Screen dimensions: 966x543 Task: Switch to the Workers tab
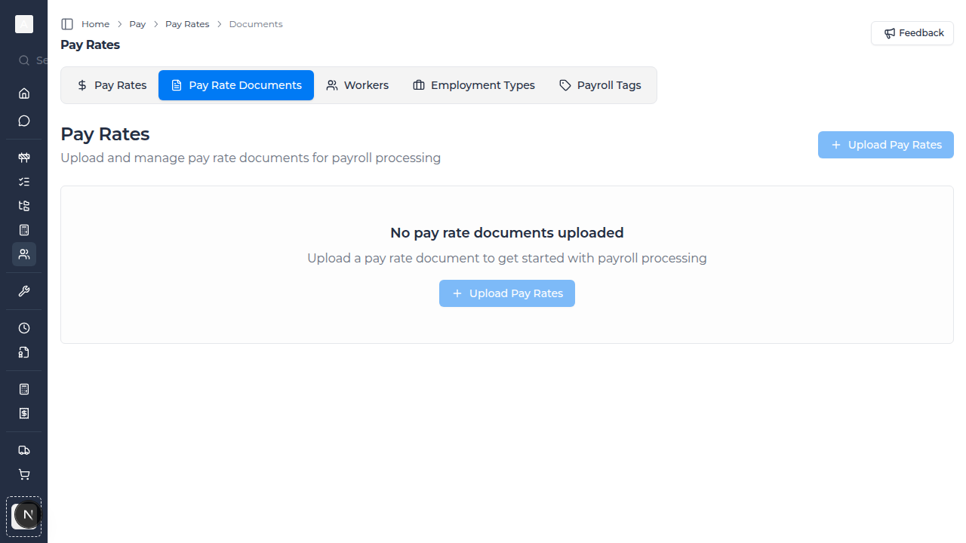click(x=357, y=85)
